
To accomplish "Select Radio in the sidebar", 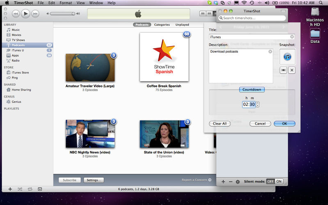I will click(16, 60).
